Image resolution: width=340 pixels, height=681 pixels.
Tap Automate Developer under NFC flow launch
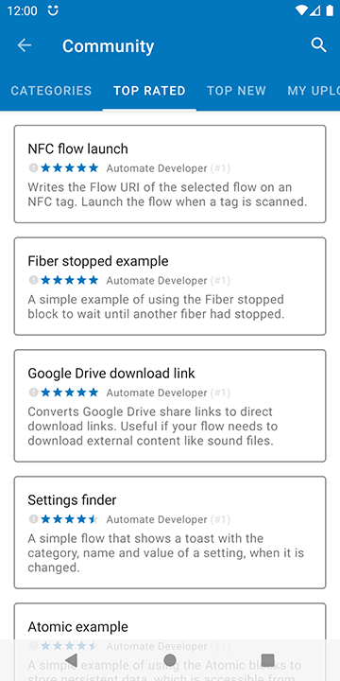point(157,168)
